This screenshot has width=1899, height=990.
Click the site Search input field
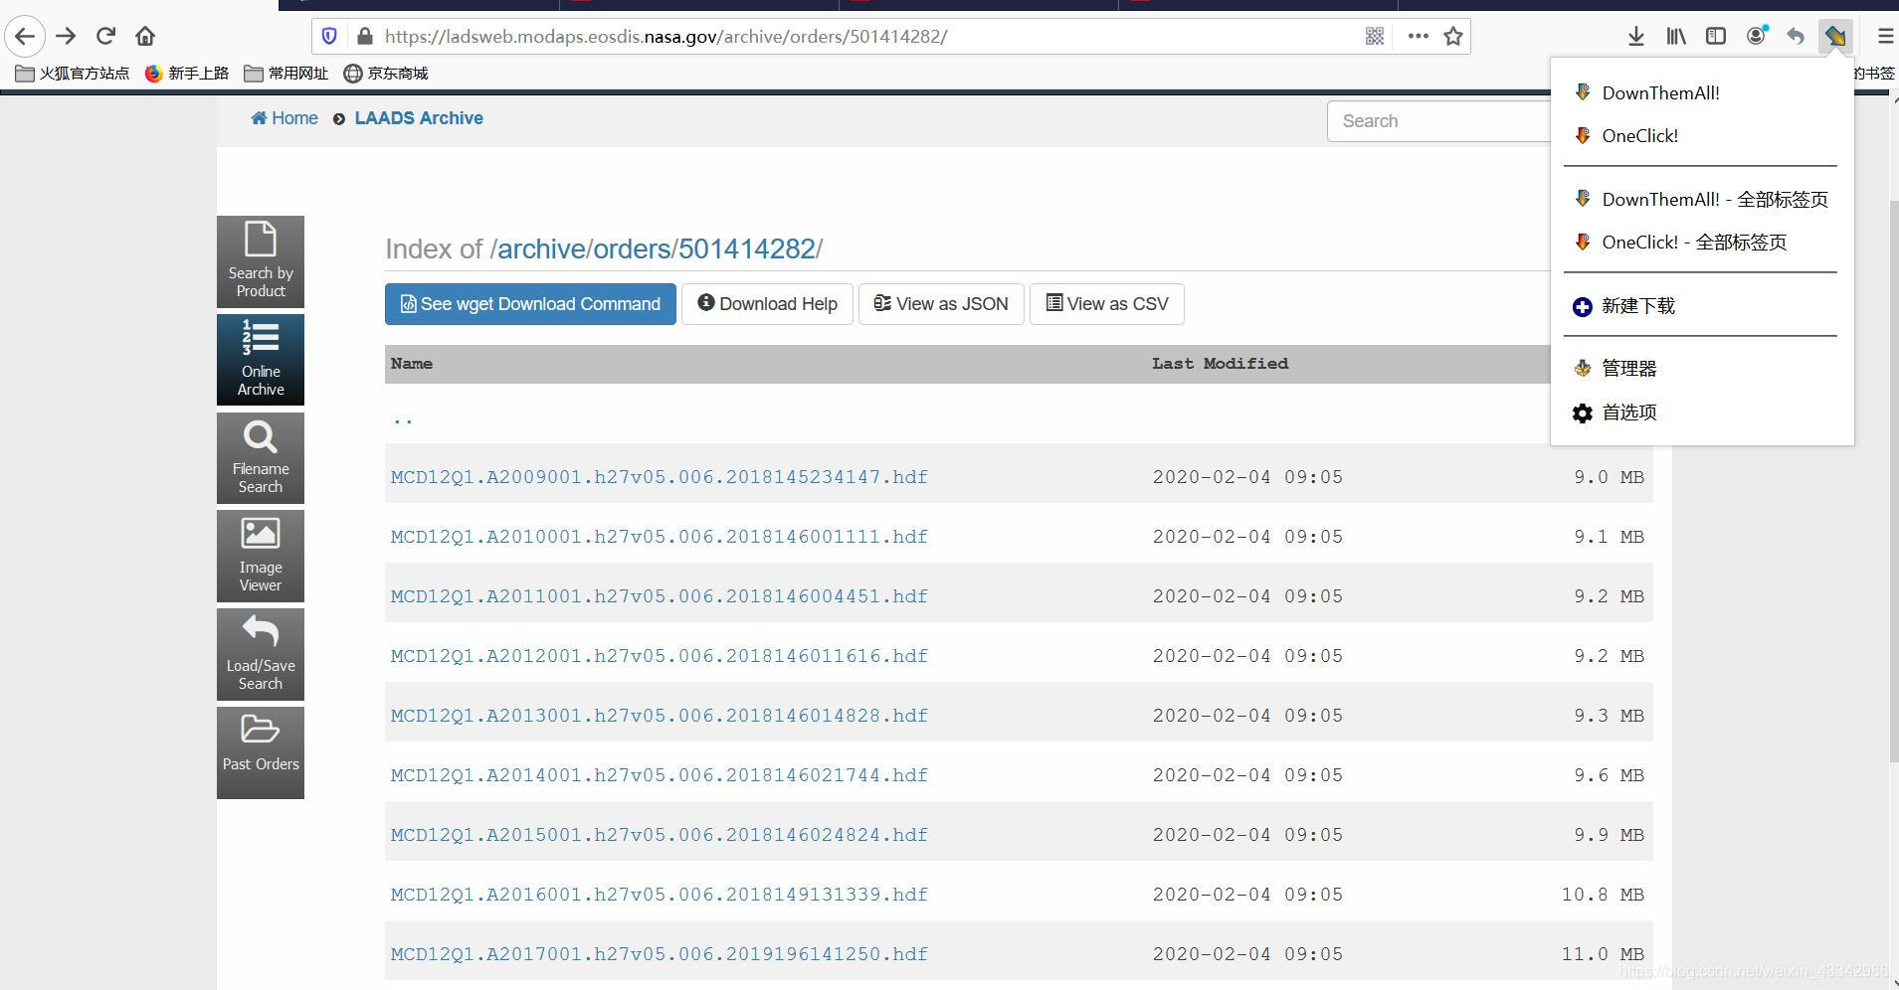(1438, 121)
